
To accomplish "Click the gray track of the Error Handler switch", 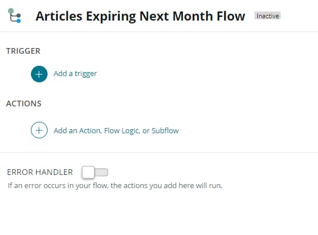I will click(101, 173).
